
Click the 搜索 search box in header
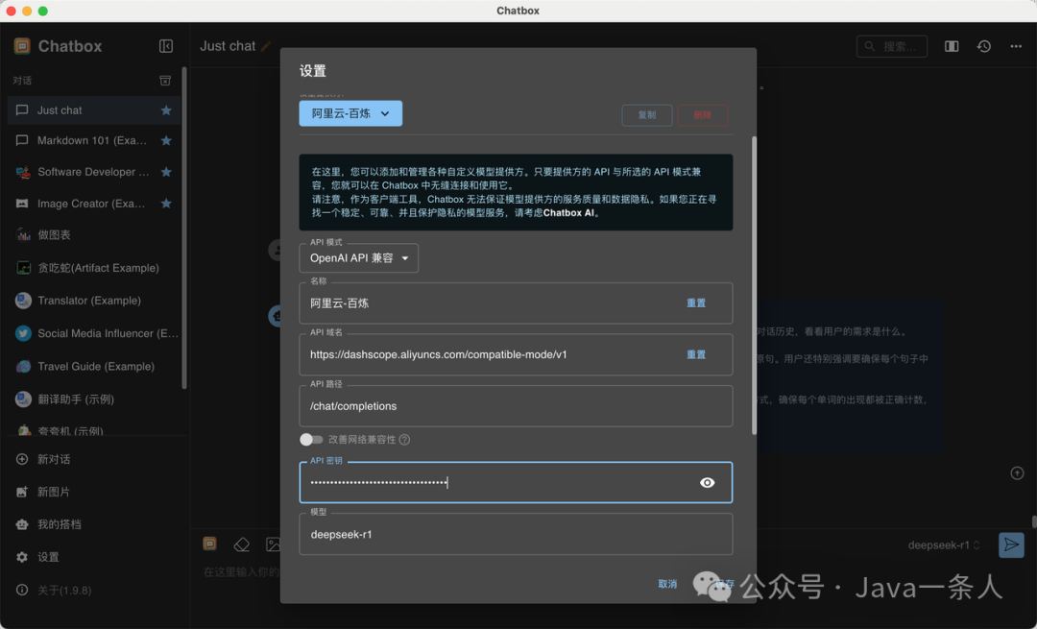pyautogui.click(x=891, y=46)
